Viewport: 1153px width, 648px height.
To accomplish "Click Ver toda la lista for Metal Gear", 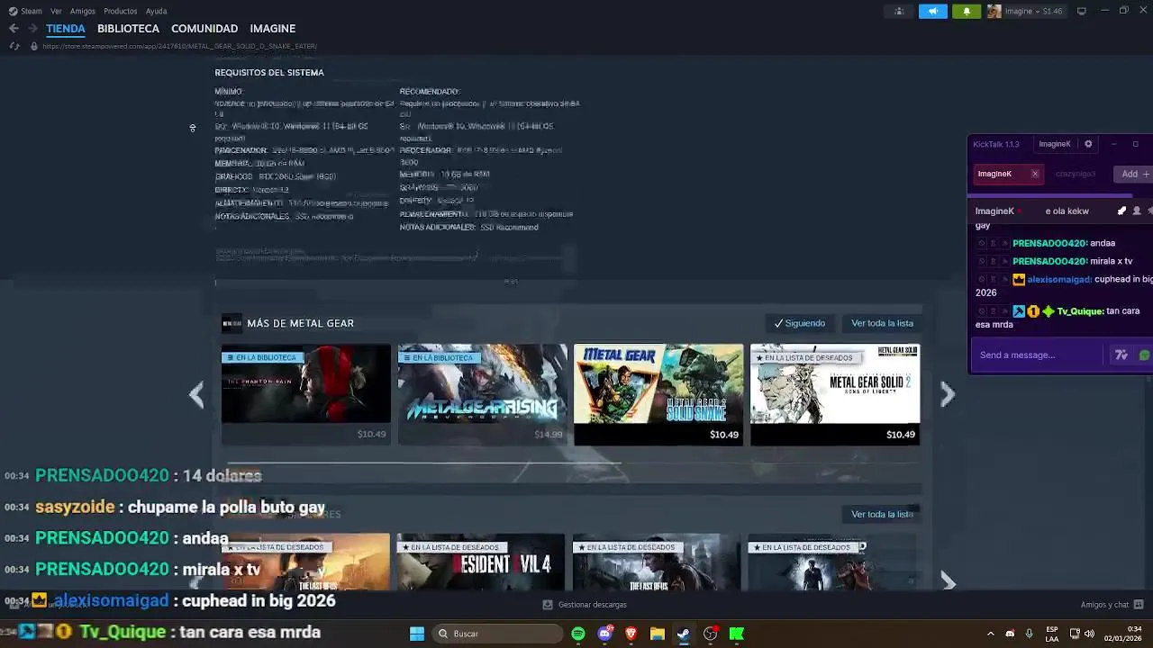I will click(x=882, y=323).
